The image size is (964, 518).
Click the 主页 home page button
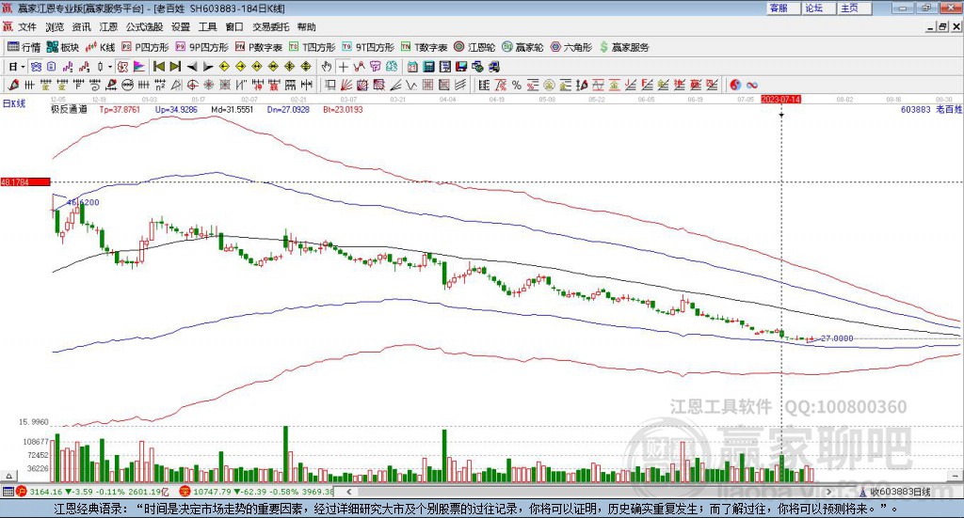pos(854,8)
